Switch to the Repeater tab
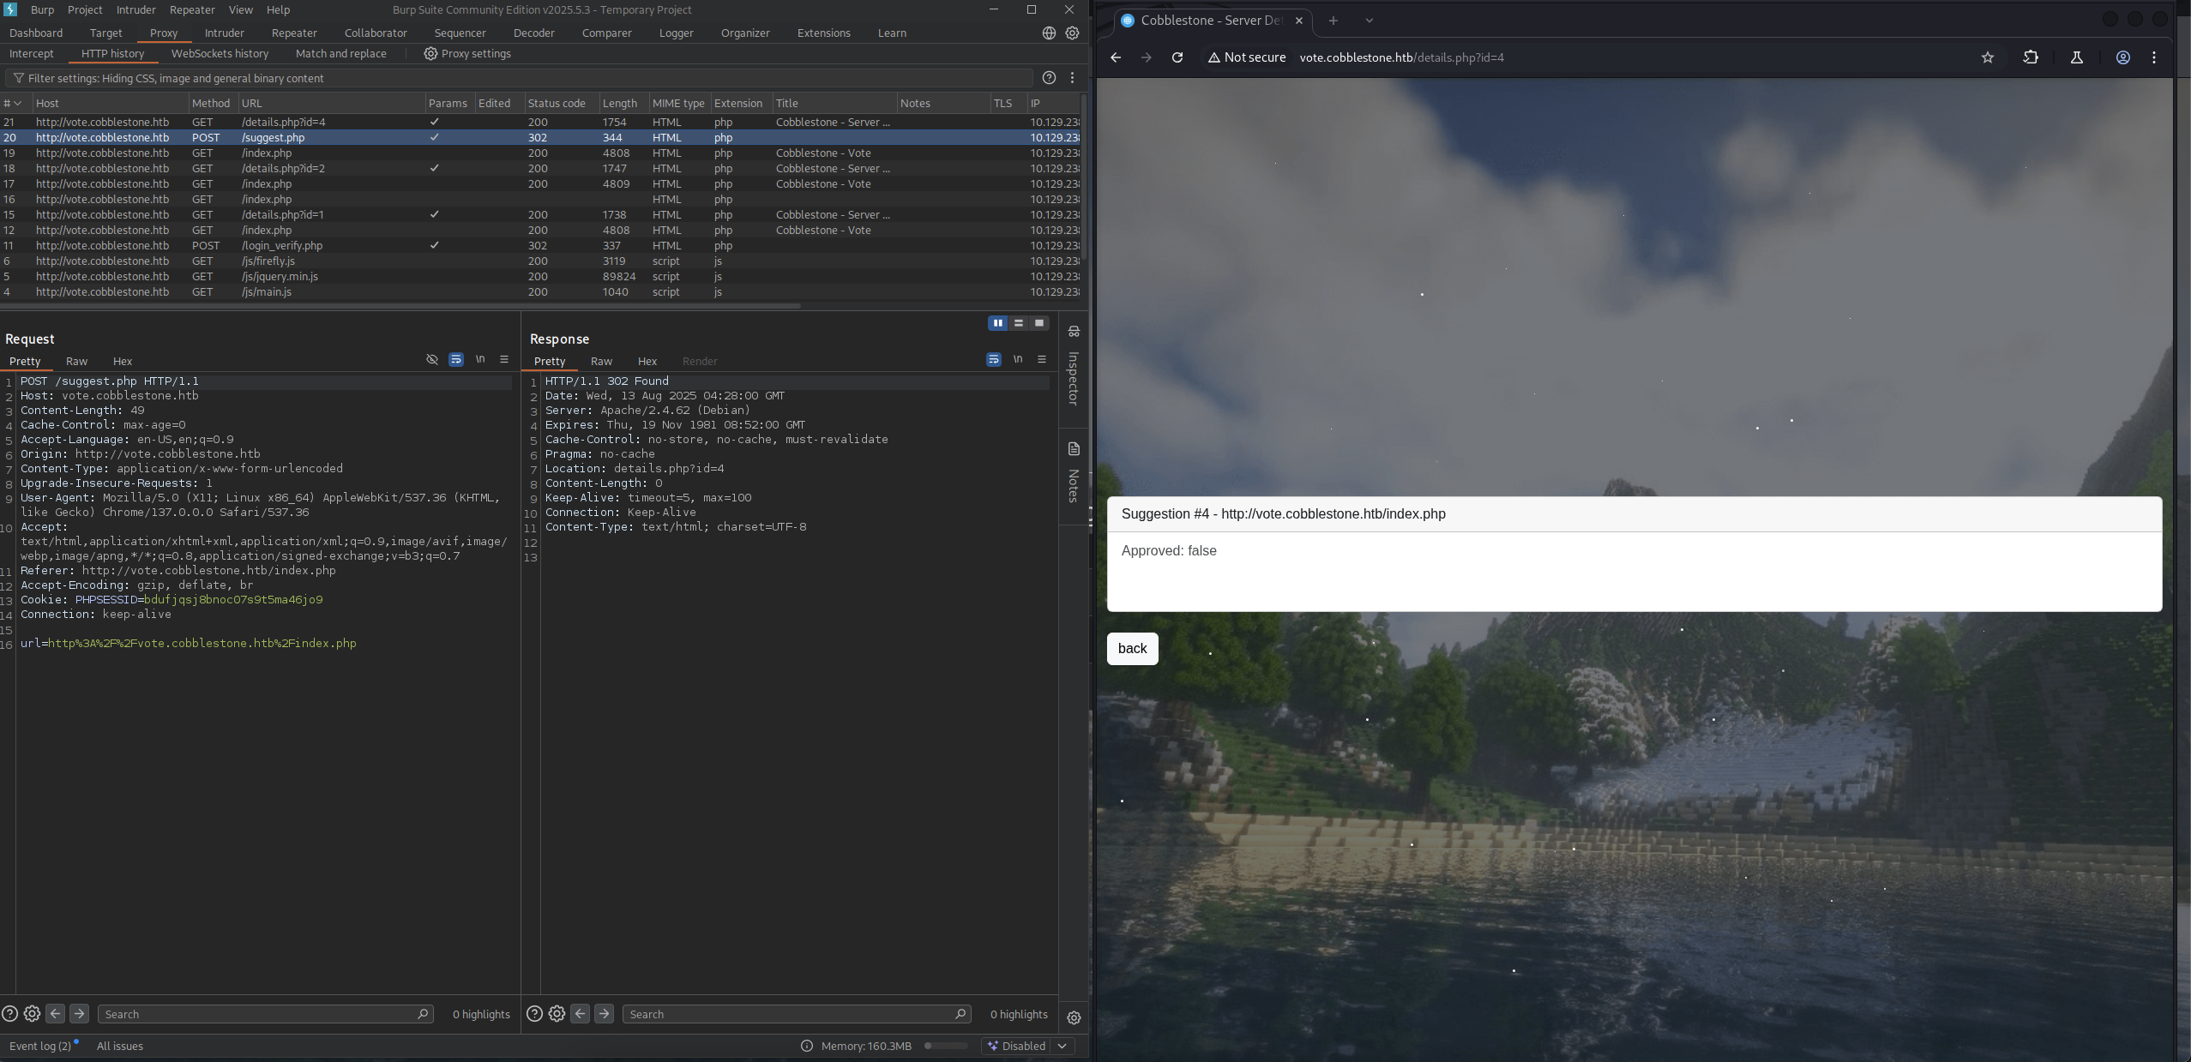The height and width of the screenshot is (1062, 2191). click(294, 33)
